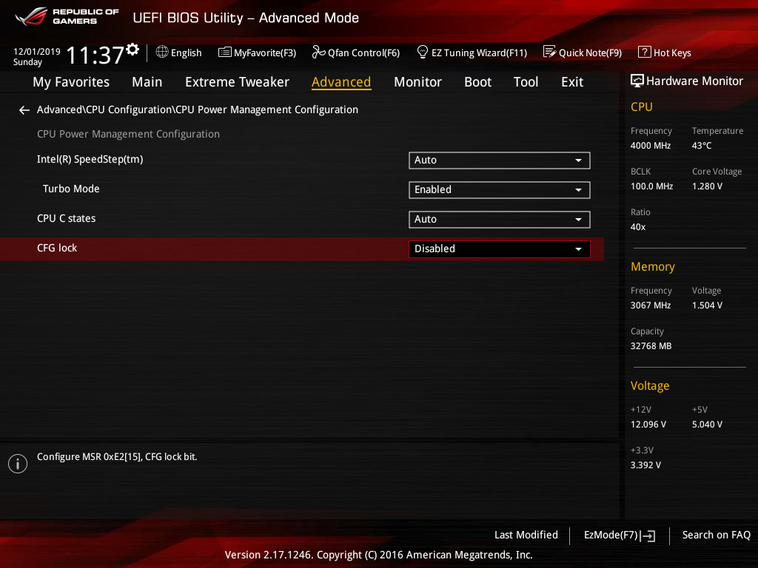Image resolution: width=758 pixels, height=568 pixels.
Task: Open CFG lock Disabled dropdown
Action: click(x=500, y=248)
